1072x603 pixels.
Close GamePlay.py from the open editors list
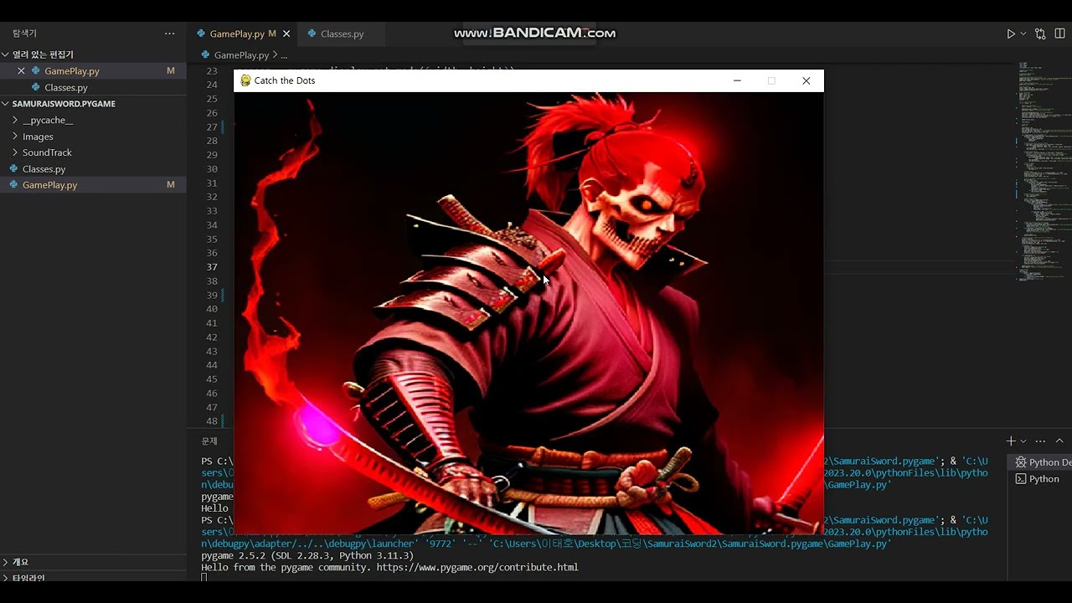[x=22, y=71]
